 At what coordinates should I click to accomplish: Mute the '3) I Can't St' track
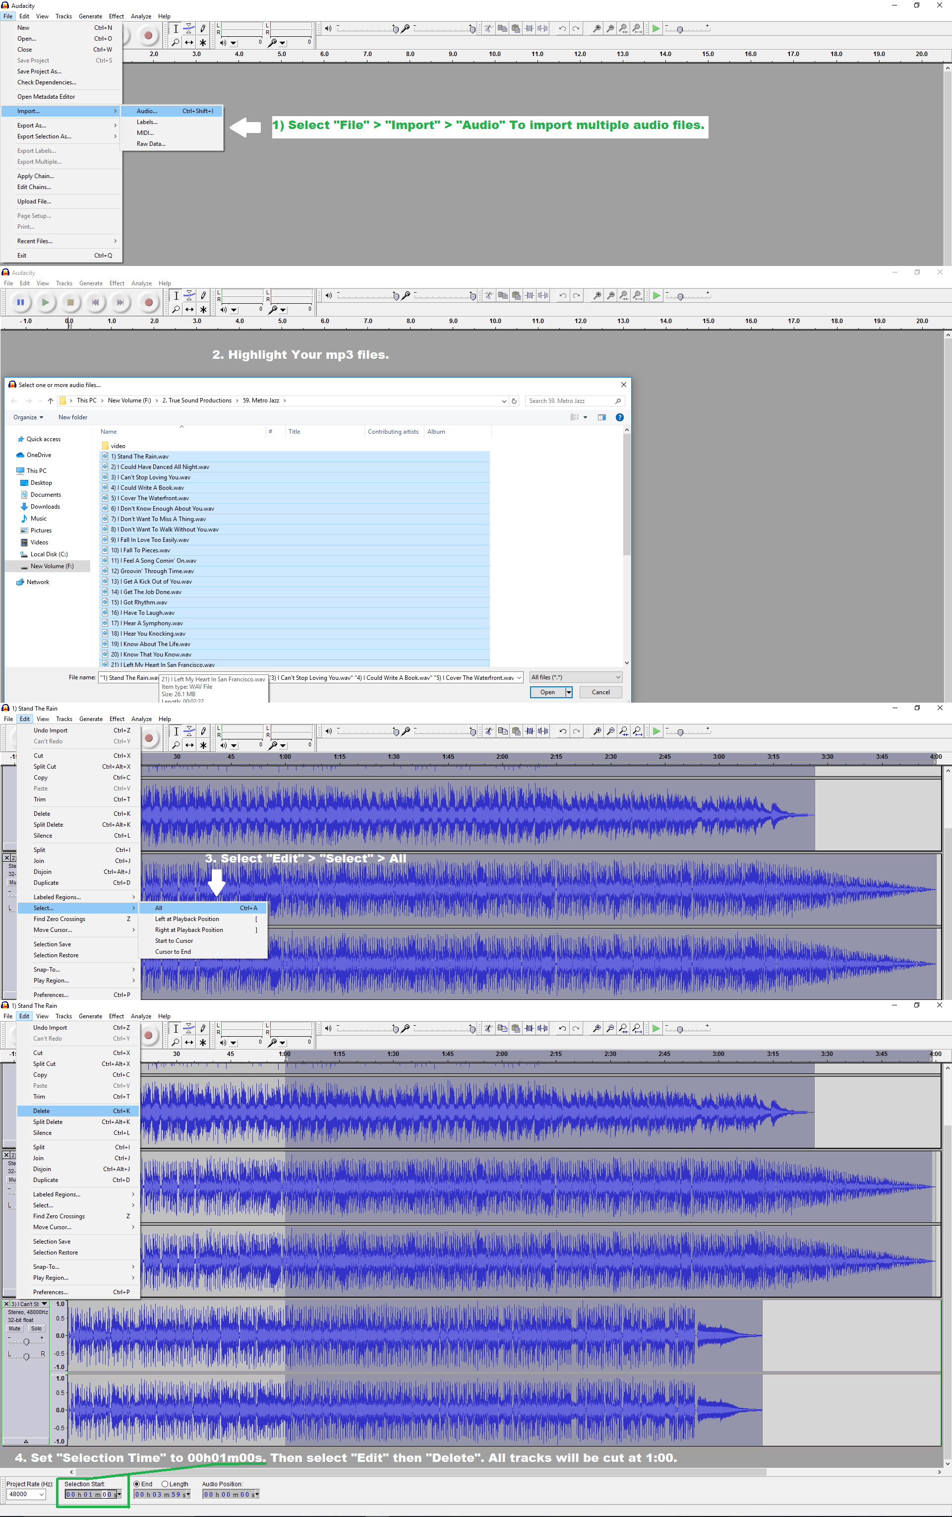14,1328
